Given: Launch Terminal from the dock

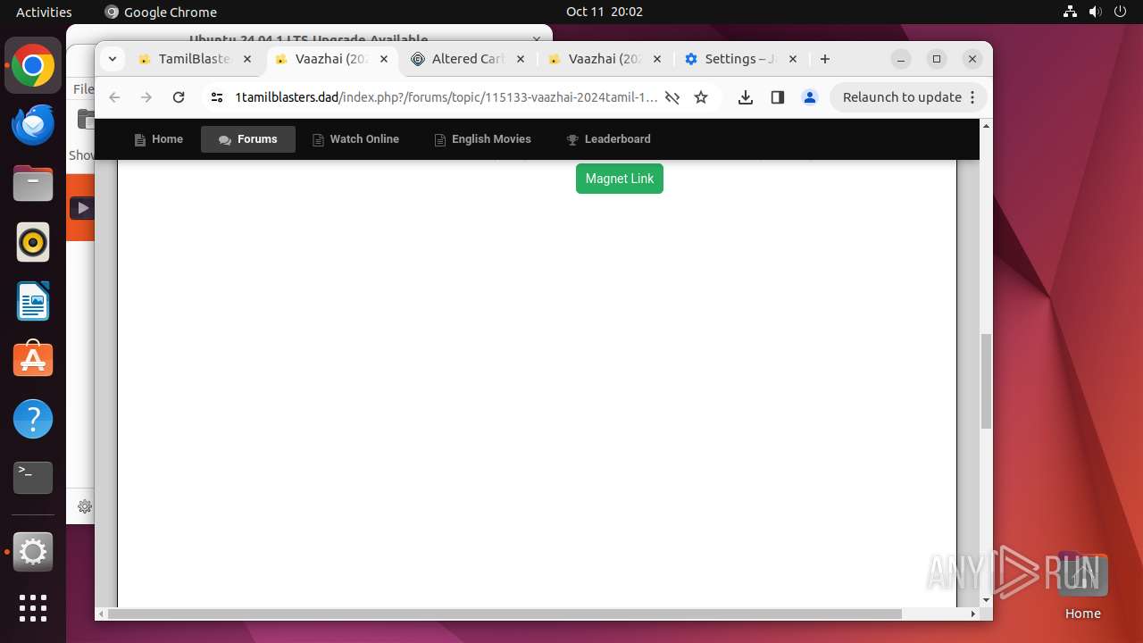Looking at the screenshot, I should (33, 478).
